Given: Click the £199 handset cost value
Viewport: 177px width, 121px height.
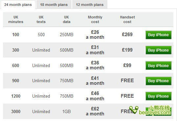Looking at the screenshot, I should [x=127, y=50].
